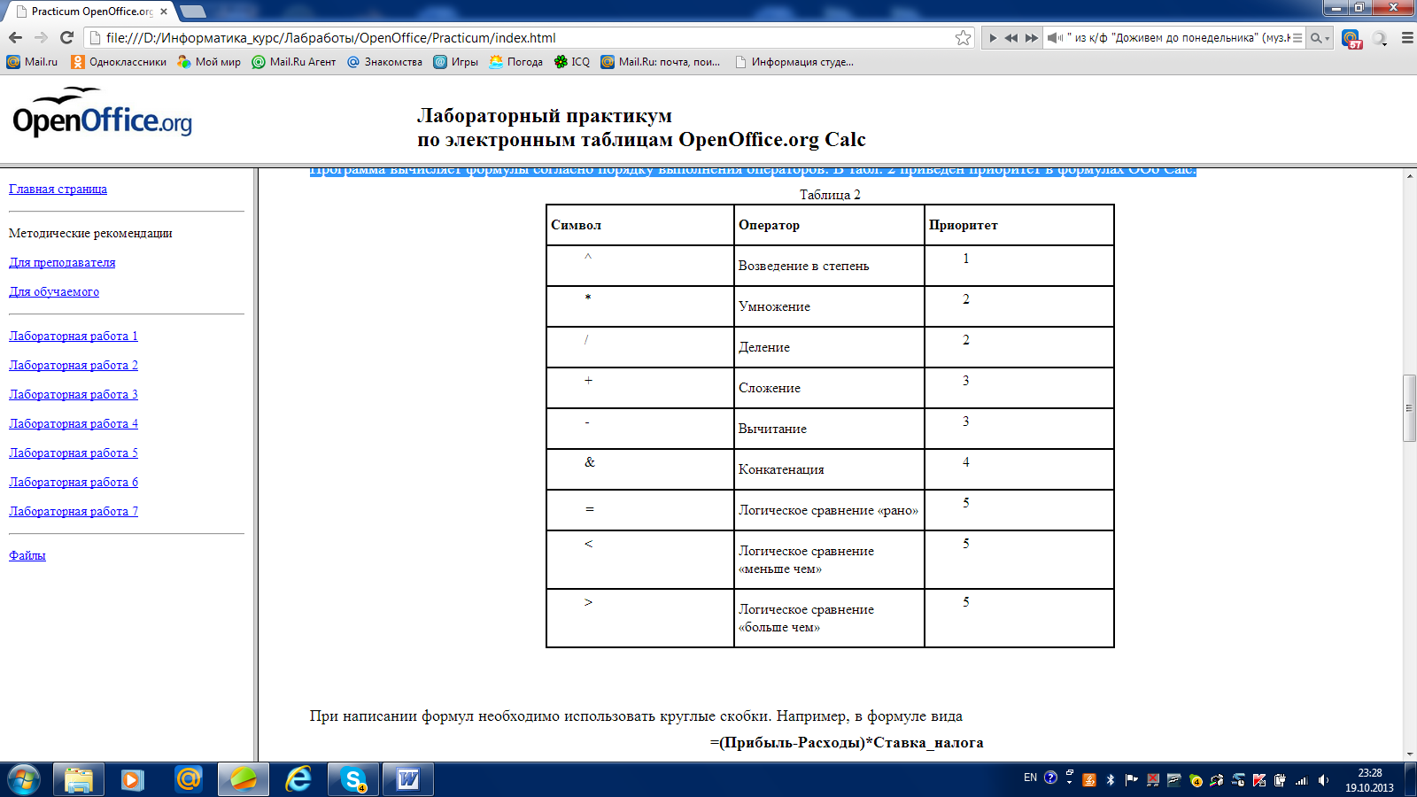This screenshot has width=1417, height=797.
Task: Click the OpenOffice.org logo
Action: click(x=102, y=113)
